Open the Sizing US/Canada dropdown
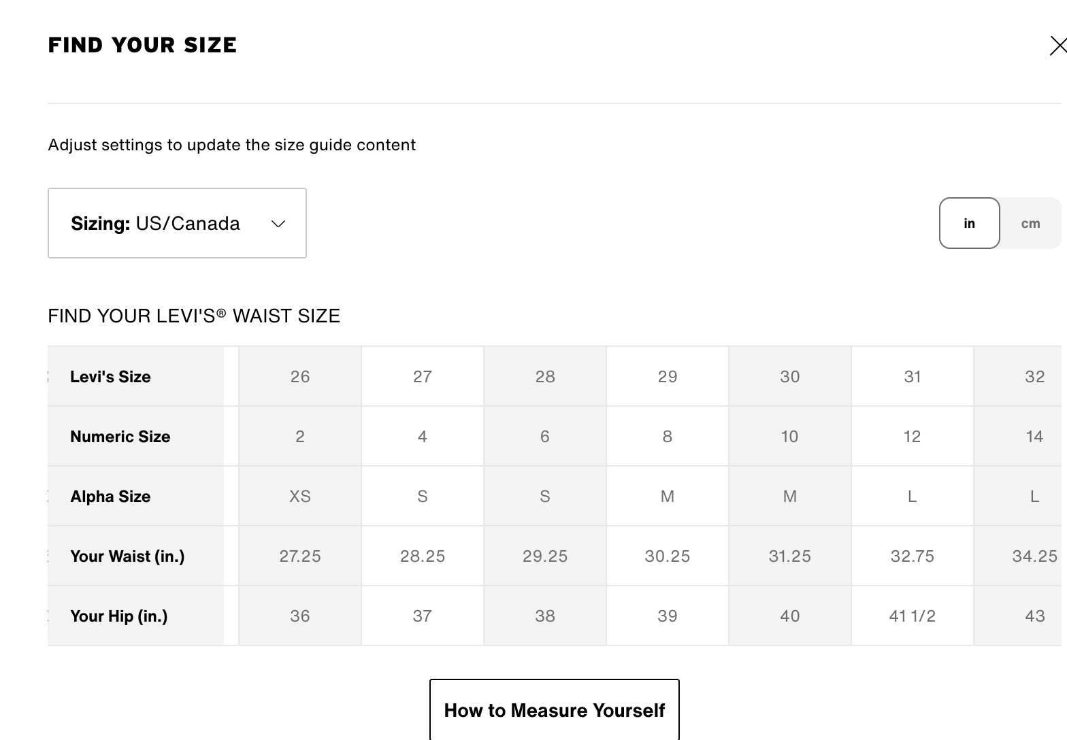 pos(177,223)
